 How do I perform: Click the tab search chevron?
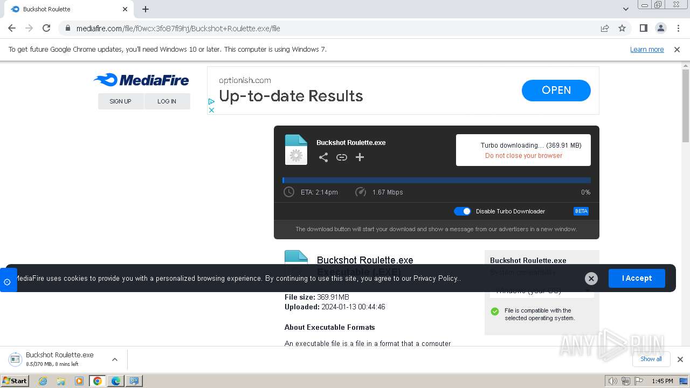(626, 9)
